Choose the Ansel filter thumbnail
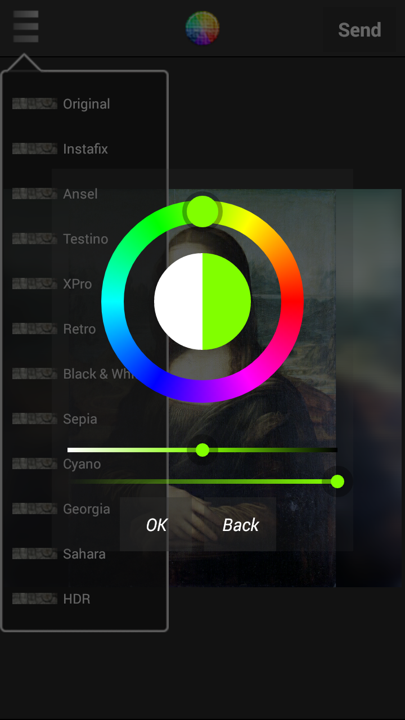Viewport: 405px width, 720px height. [35, 193]
